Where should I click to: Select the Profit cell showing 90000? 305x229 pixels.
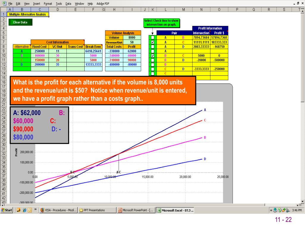click(x=132, y=60)
